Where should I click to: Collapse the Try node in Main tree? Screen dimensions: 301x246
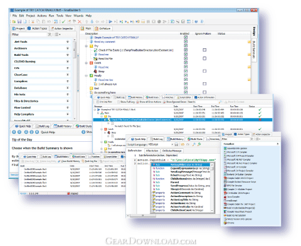point(86,46)
